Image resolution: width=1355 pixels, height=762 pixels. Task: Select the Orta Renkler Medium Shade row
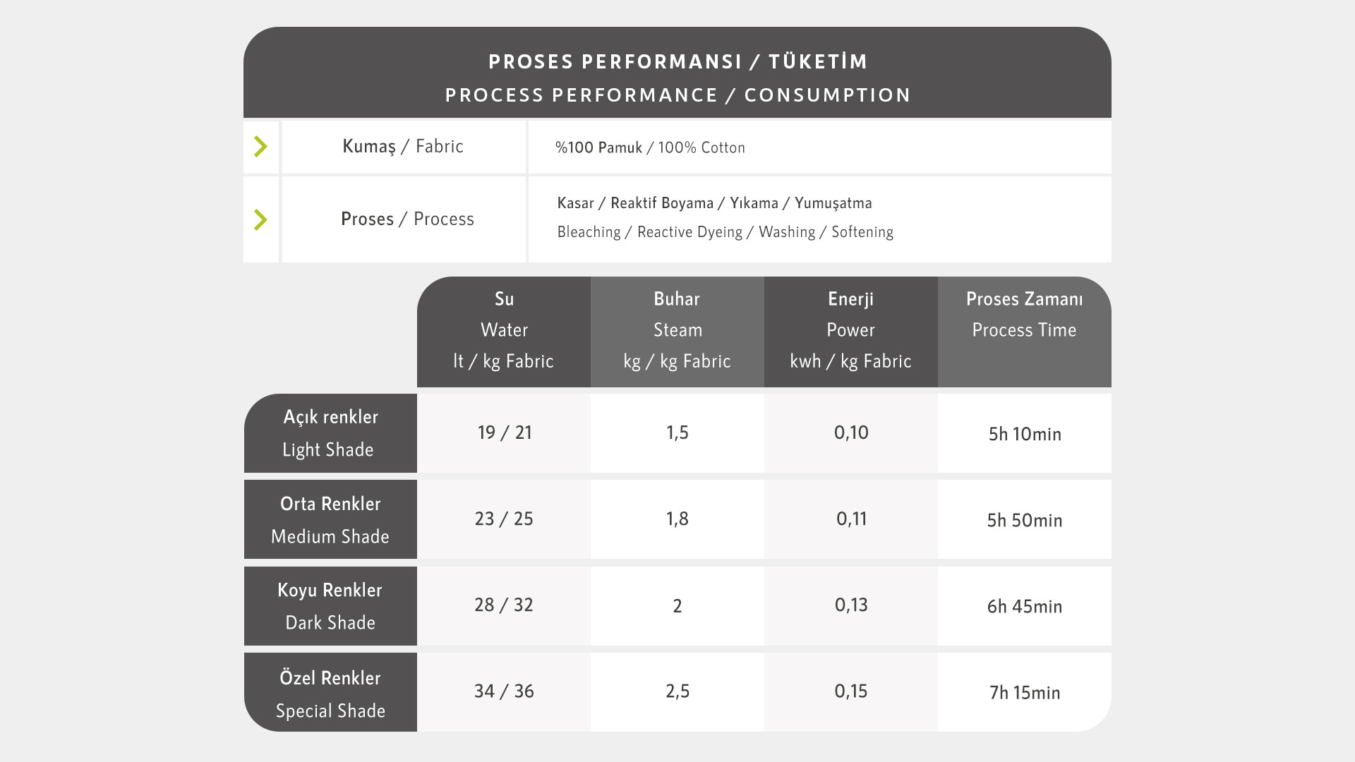[x=330, y=520]
